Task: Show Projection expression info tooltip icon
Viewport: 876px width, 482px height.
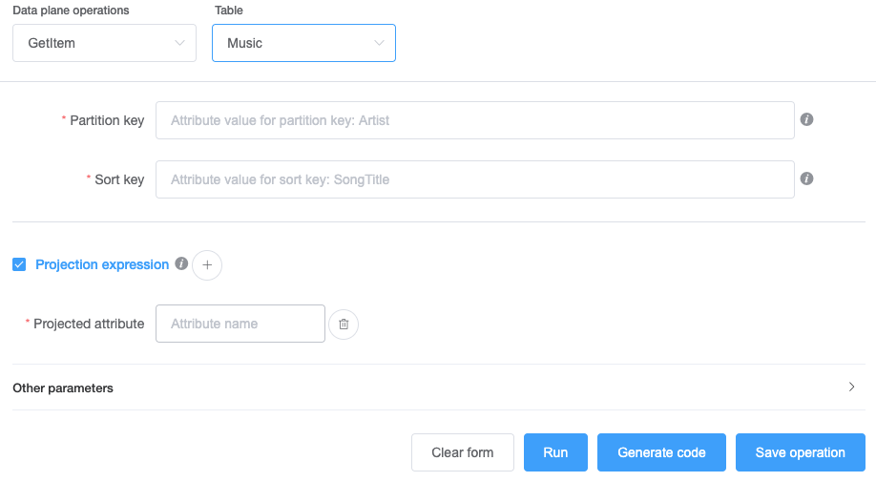Action: tap(181, 264)
